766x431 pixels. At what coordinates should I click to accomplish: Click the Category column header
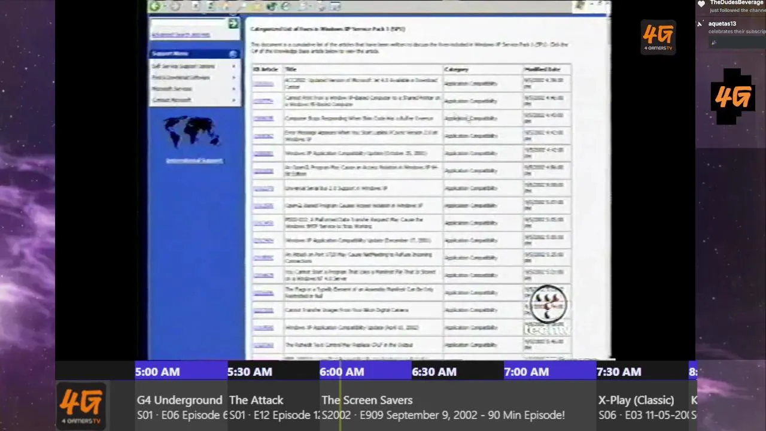457,69
